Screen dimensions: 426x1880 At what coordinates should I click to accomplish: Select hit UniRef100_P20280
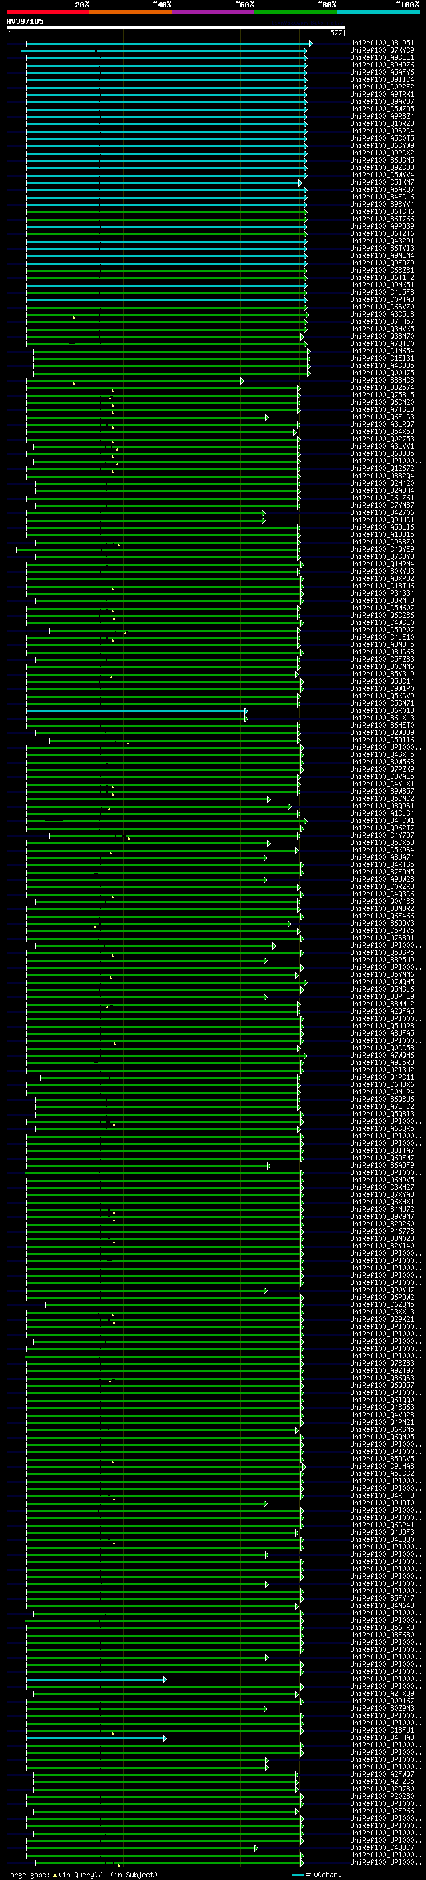[382, 1796]
